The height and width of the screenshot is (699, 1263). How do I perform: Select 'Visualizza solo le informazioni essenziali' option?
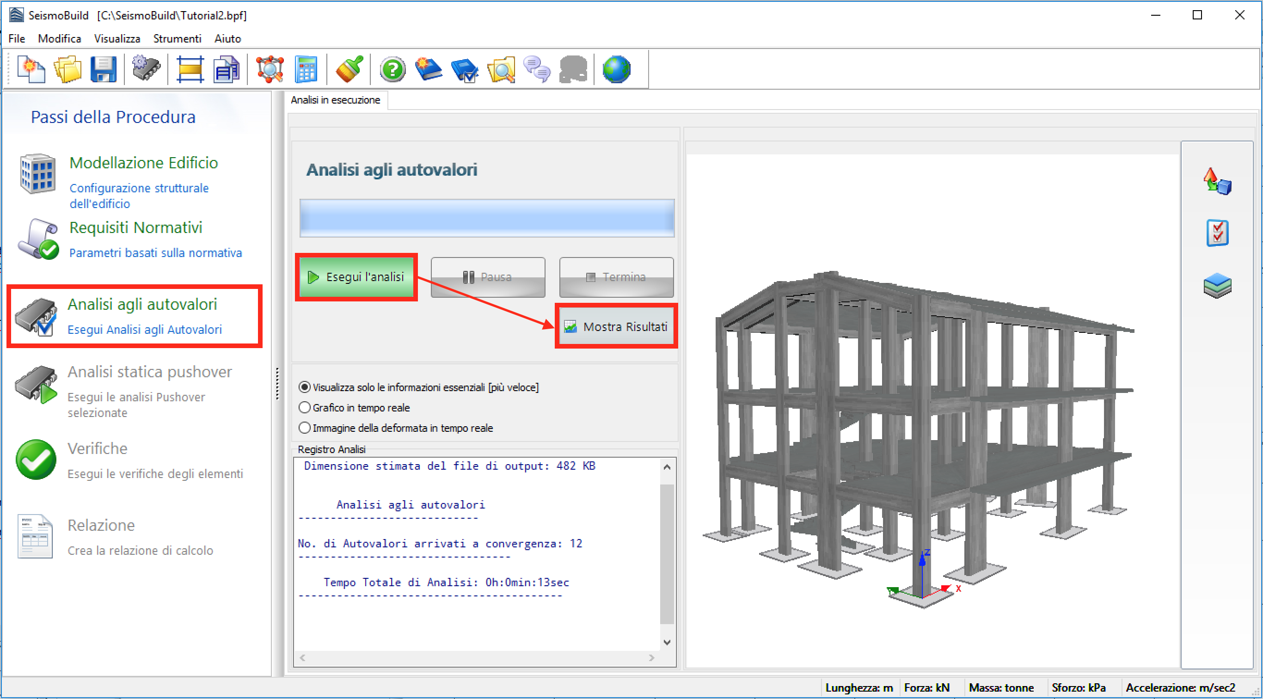[305, 387]
